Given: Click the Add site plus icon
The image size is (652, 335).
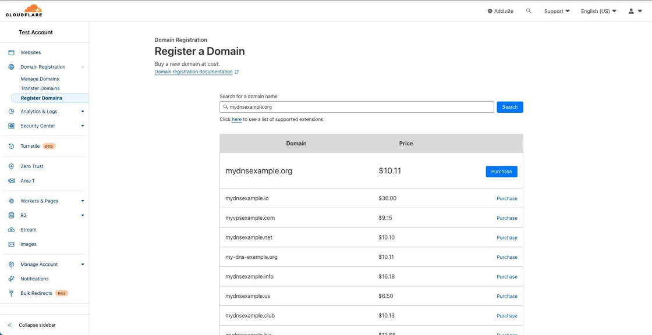Looking at the screenshot, I should tap(490, 11).
